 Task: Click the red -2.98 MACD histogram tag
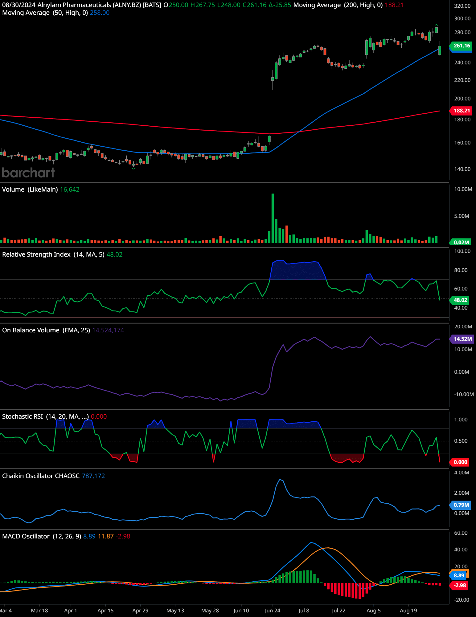(x=459, y=585)
